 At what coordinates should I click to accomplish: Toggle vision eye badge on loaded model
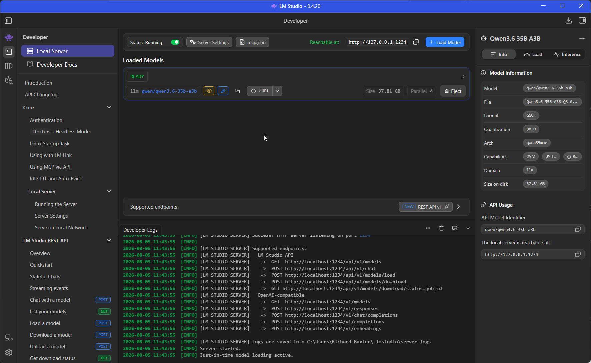(x=209, y=91)
